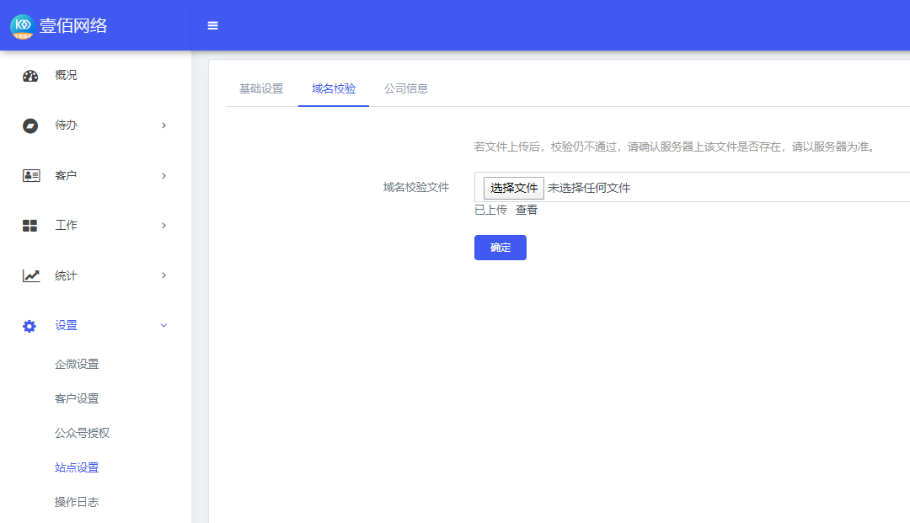Open 操作日志 in the sidebar
The image size is (910, 523).
[x=77, y=502]
